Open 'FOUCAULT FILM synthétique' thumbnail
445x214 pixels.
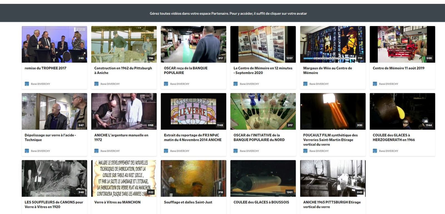[x=333, y=111]
